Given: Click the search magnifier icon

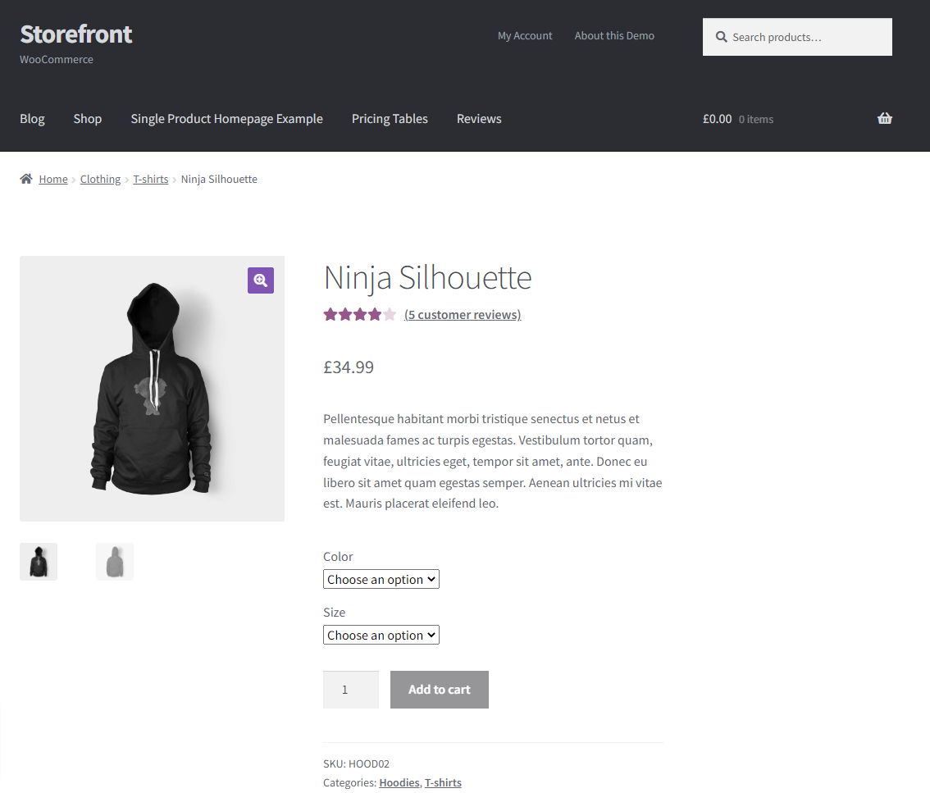Looking at the screenshot, I should [x=721, y=36].
